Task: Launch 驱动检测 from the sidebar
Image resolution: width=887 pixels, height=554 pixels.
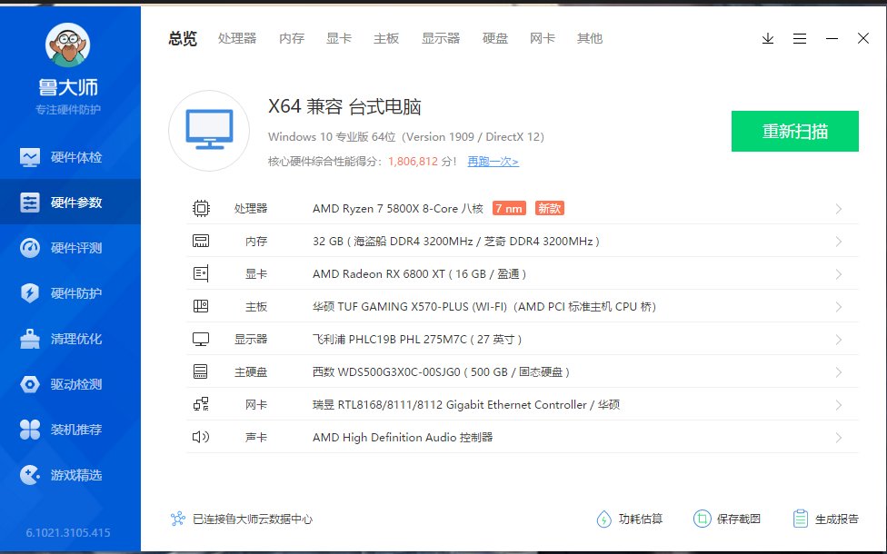Action: [70, 384]
